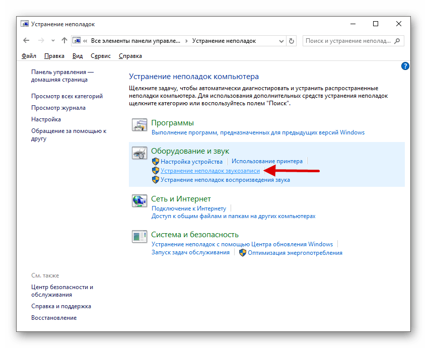Open the Сервис menu

tap(101, 56)
